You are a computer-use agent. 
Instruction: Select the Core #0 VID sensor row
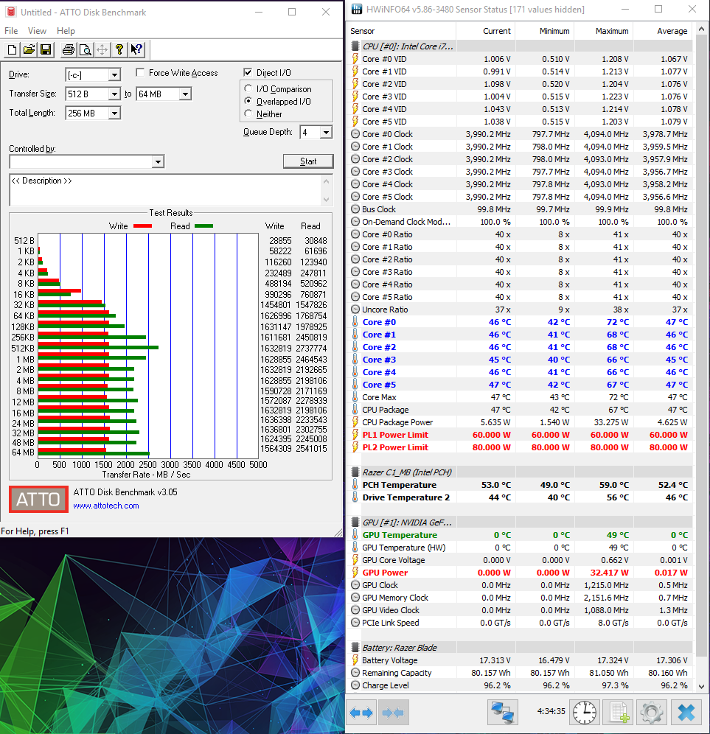click(520, 59)
